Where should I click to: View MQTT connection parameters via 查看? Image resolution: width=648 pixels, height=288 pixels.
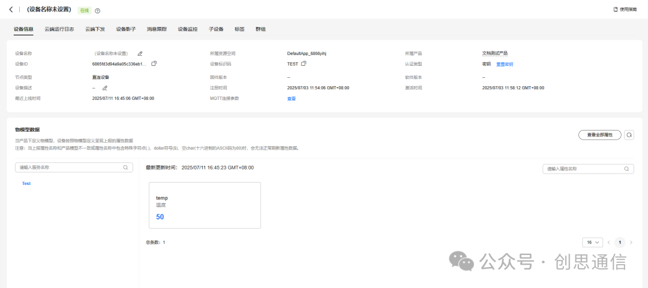pyautogui.click(x=292, y=99)
